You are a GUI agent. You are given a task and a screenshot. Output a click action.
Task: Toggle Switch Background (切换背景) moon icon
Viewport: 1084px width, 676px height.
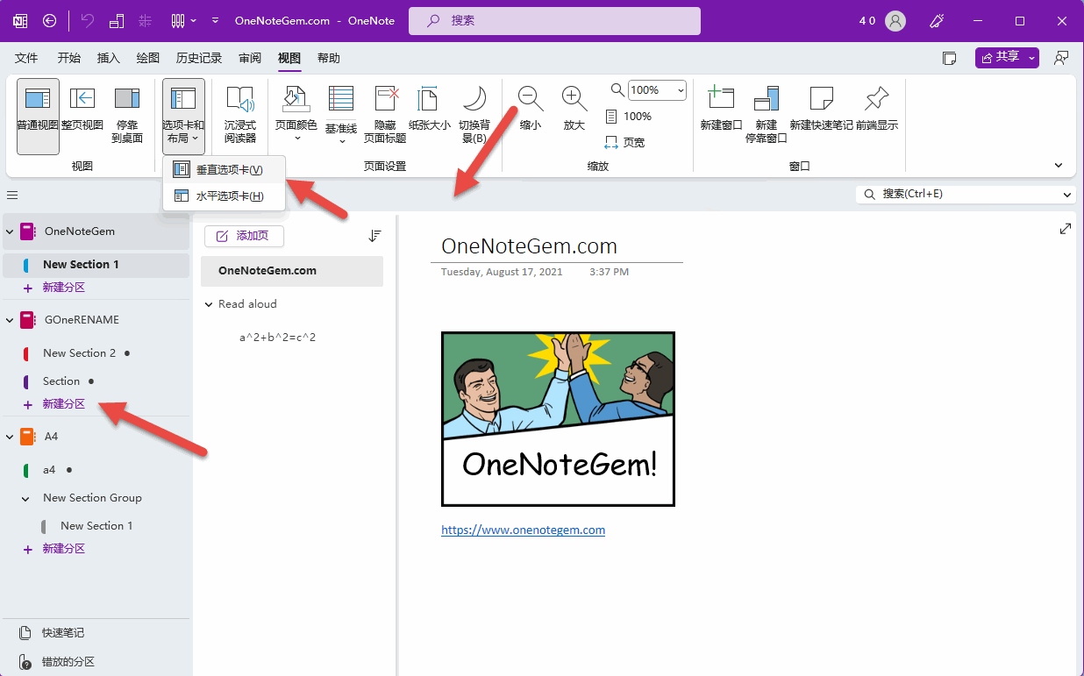click(x=474, y=116)
